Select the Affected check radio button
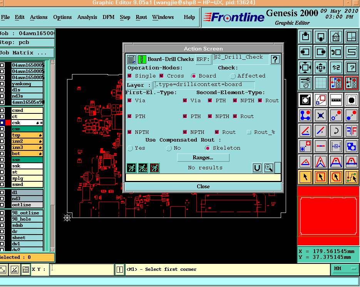This screenshot has width=360, height=287. click(233, 76)
